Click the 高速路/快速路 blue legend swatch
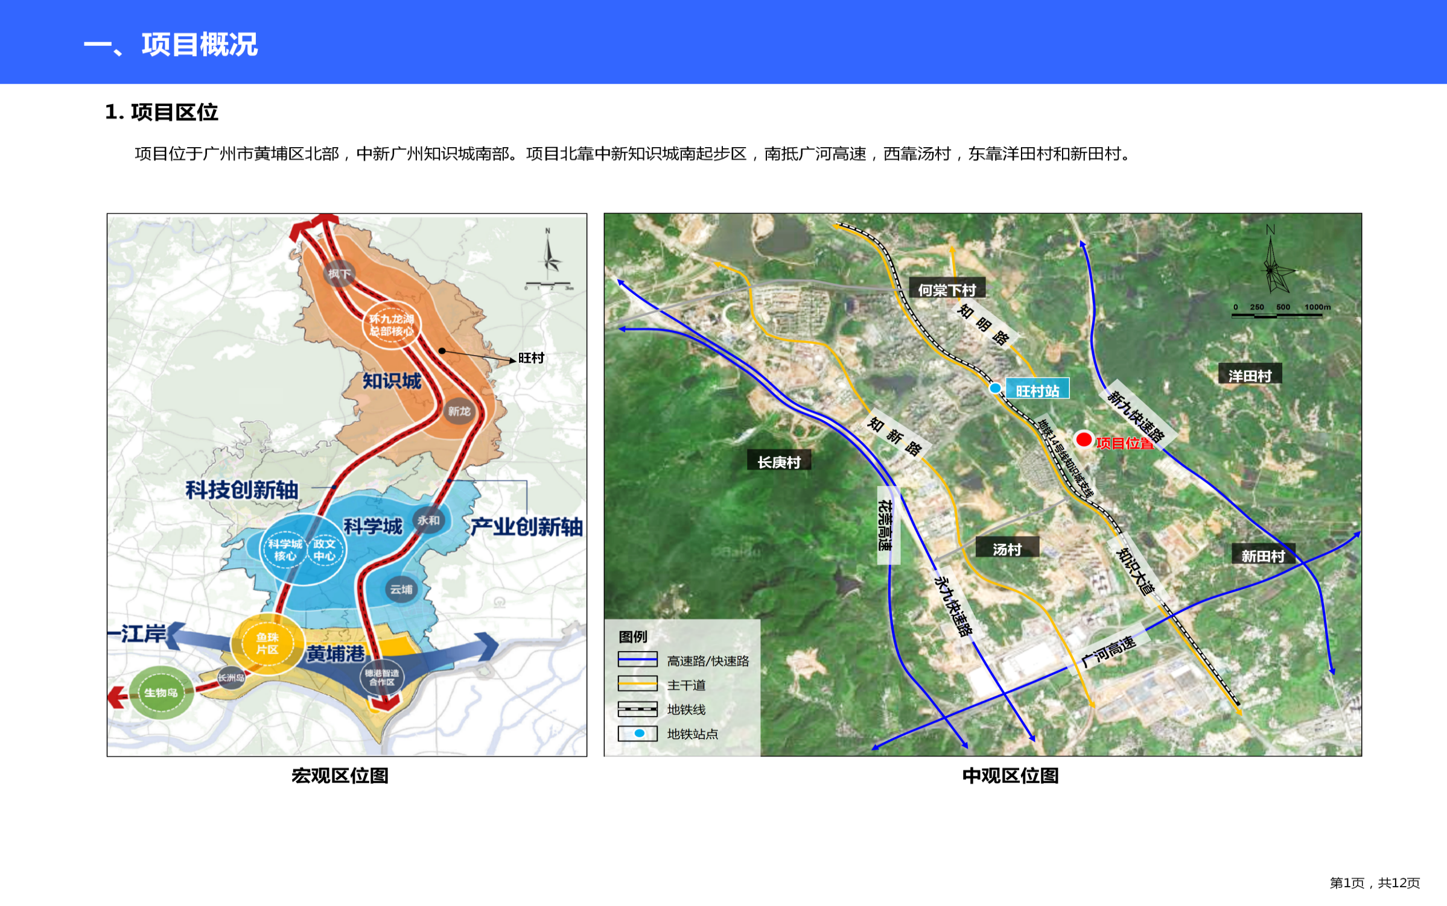 [637, 660]
